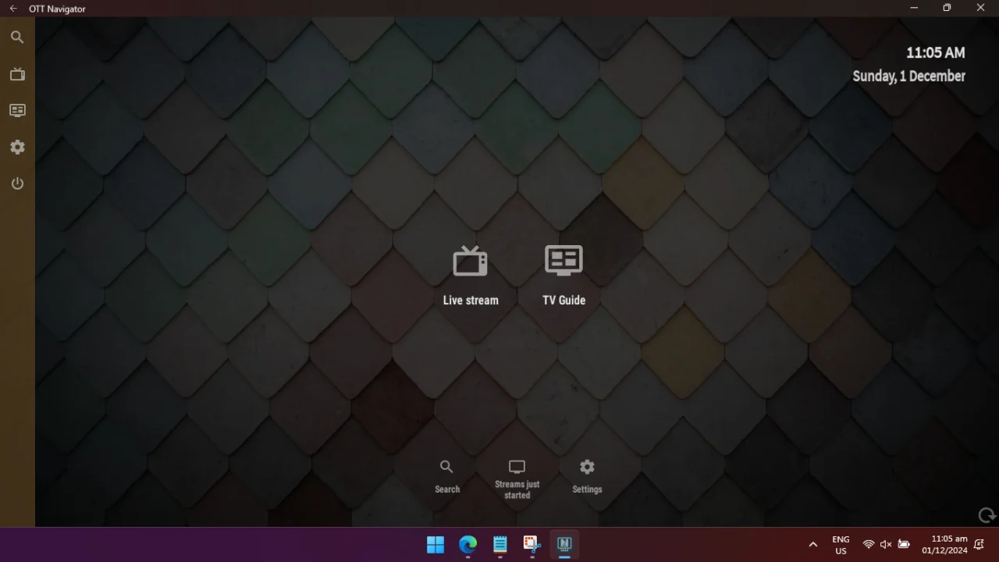Image resolution: width=999 pixels, height=562 pixels.
Task: Launch Microsoft Edge from the taskbar
Action: point(468,544)
